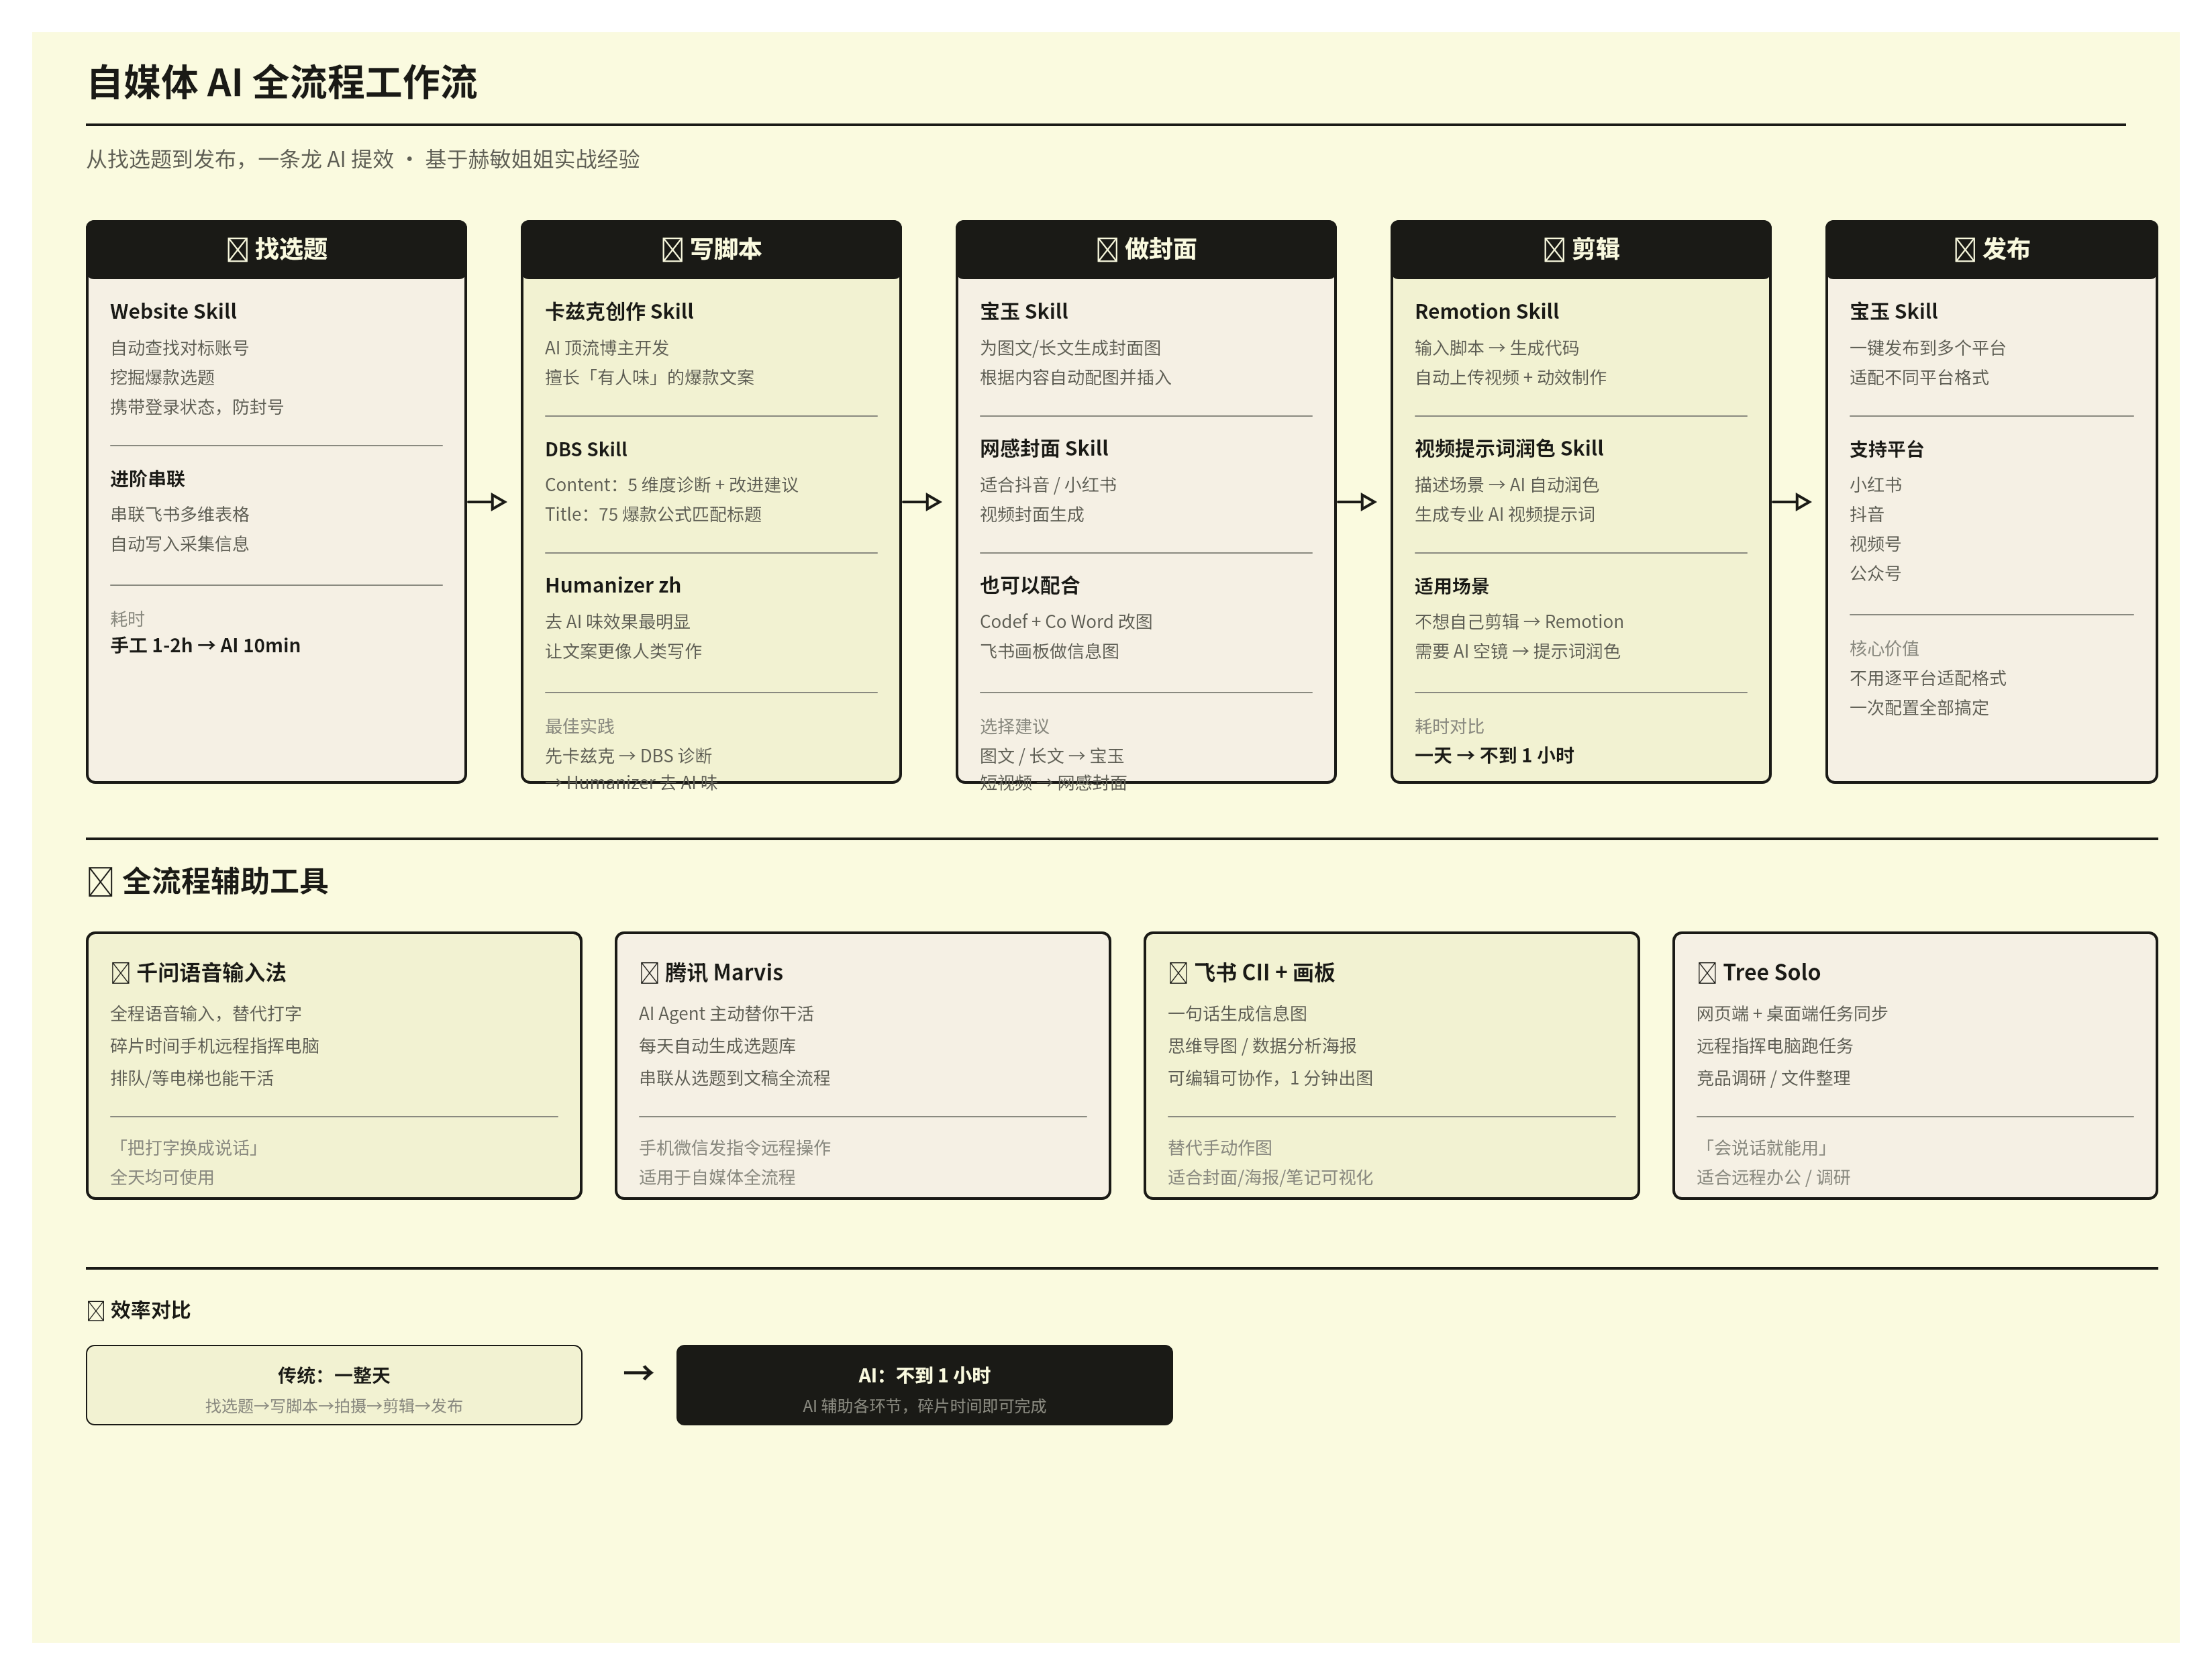
Task: Click the icon before Tree Solo
Action: [1707, 973]
